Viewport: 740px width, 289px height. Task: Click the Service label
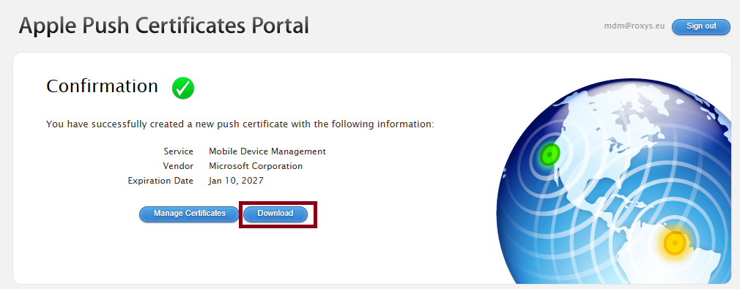[x=178, y=151]
